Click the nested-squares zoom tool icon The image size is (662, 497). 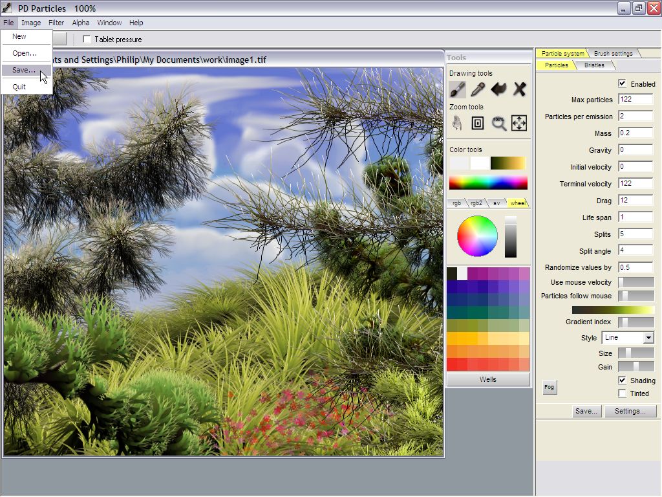pyautogui.click(x=478, y=123)
